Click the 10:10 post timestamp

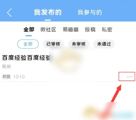tap(19, 77)
